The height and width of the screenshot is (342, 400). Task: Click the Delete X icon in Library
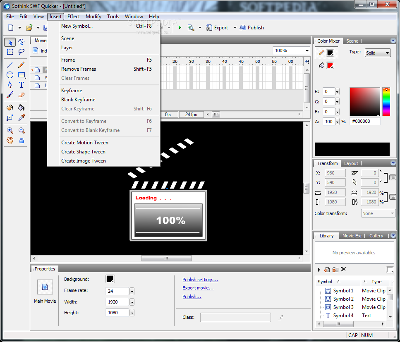[x=344, y=269]
